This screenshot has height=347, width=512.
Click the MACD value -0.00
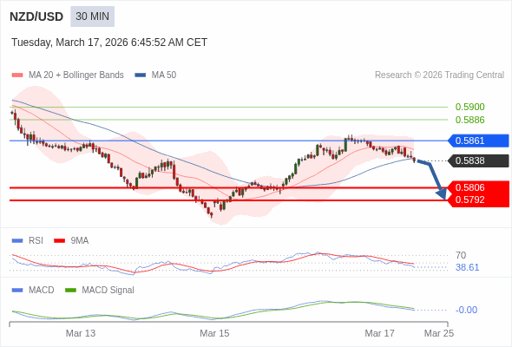pyautogui.click(x=466, y=310)
